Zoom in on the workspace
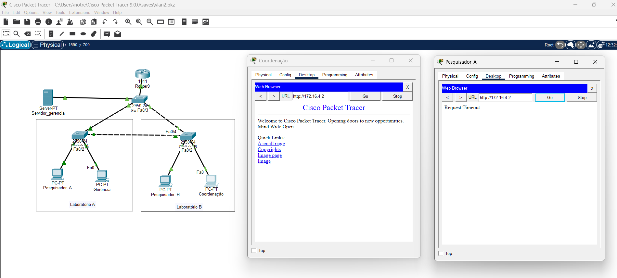Image resolution: width=617 pixels, height=278 pixels. pos(128,22)
